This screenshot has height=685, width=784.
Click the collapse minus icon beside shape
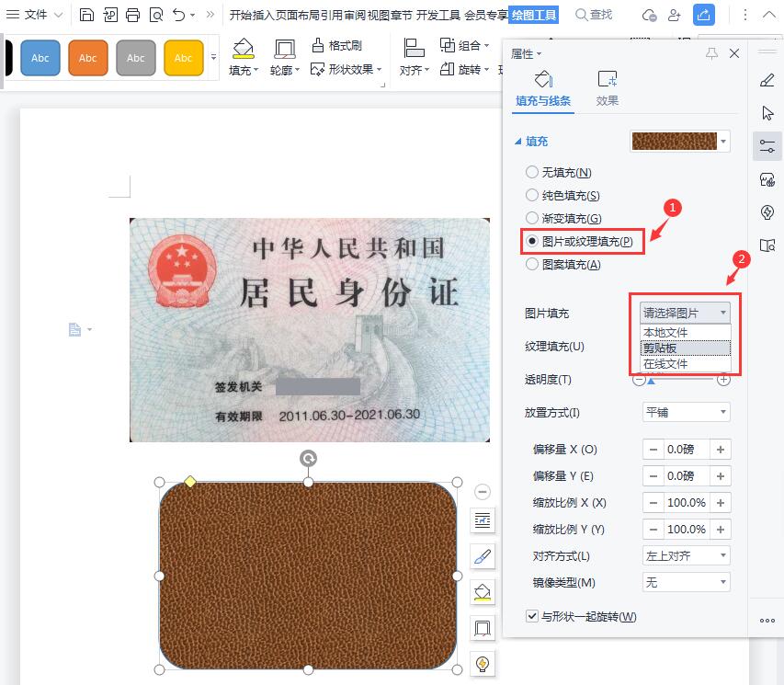click(x=483, y=491)
